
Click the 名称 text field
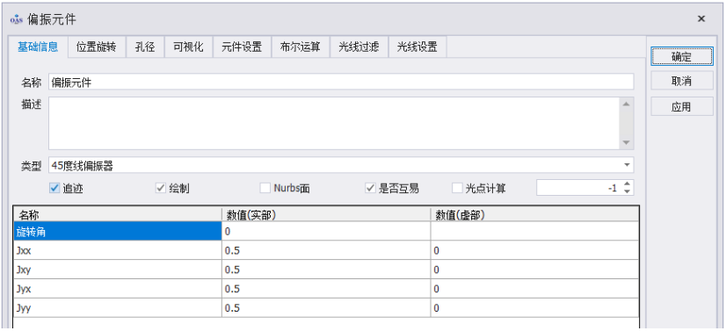click(341, 82)
